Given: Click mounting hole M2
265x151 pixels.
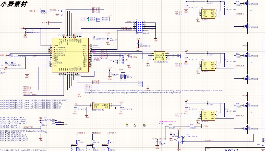Looking at the screenshot, I should click(x=135, y=124).
